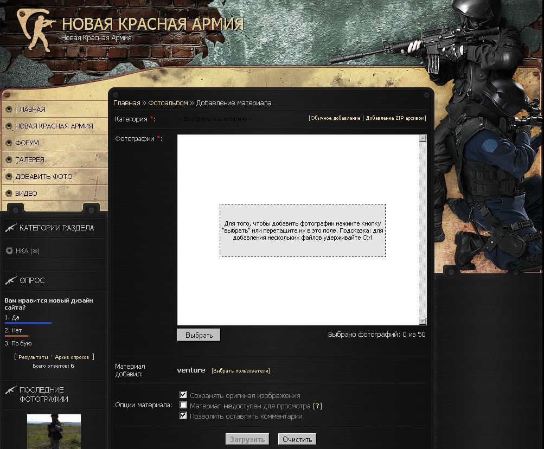This screenshot has width=544, height=449.
Task: Open ГАЛЕРЕЯ in the left menu
Action: (30, 159)
